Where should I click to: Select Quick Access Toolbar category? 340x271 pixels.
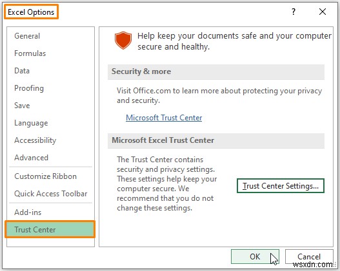pos(51,194)
